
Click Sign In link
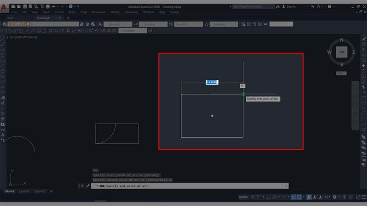291,6
